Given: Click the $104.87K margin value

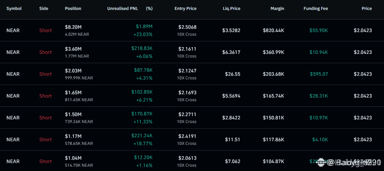Looking at the screenshot, I should point(274,161).
